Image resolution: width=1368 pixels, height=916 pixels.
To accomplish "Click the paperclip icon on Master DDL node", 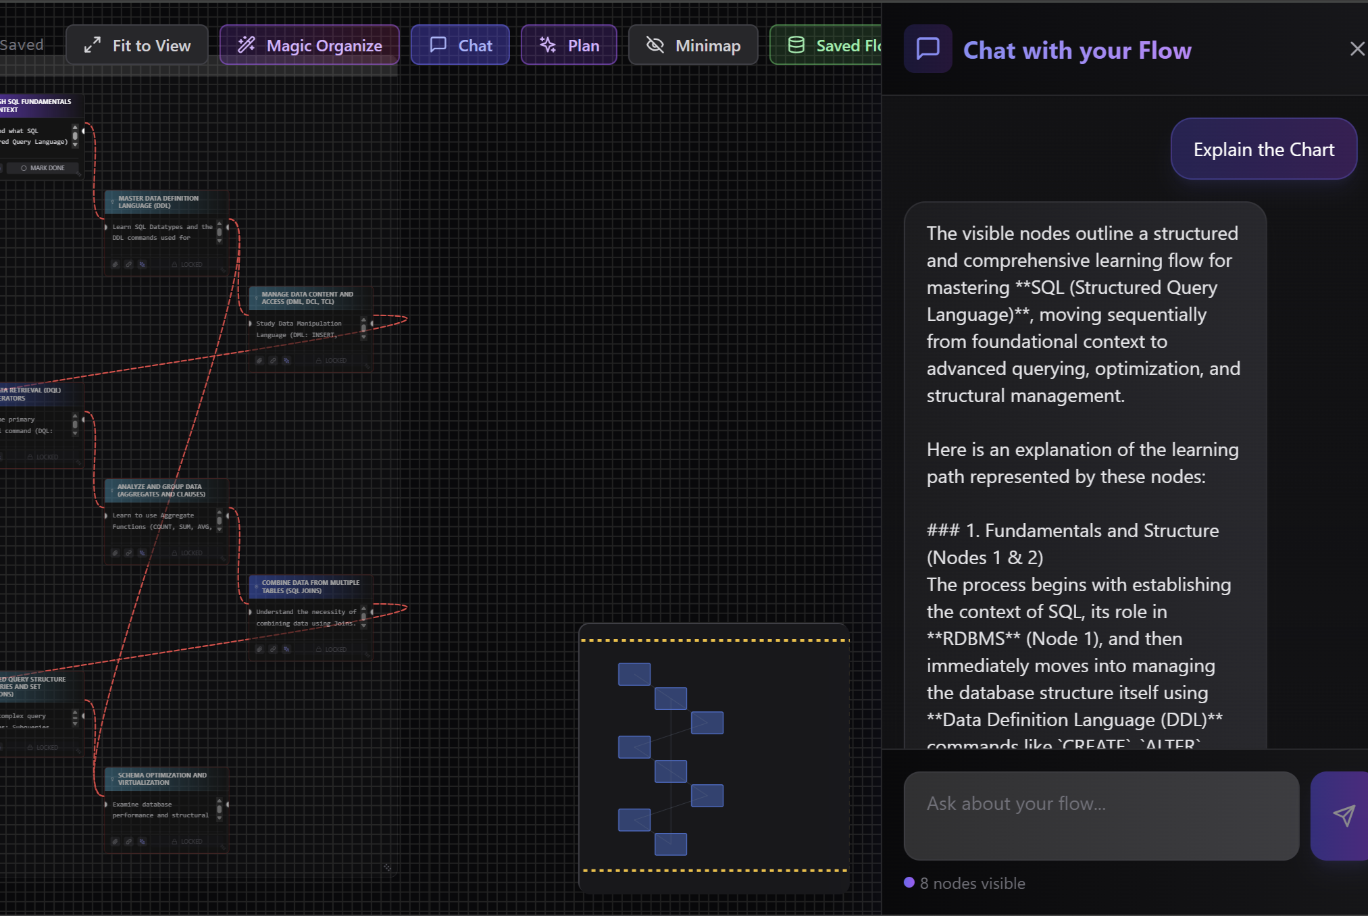I will tap(115, 264).
